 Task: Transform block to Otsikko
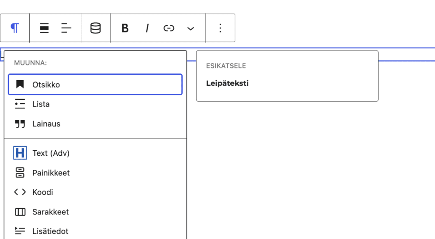coord(95,84)
